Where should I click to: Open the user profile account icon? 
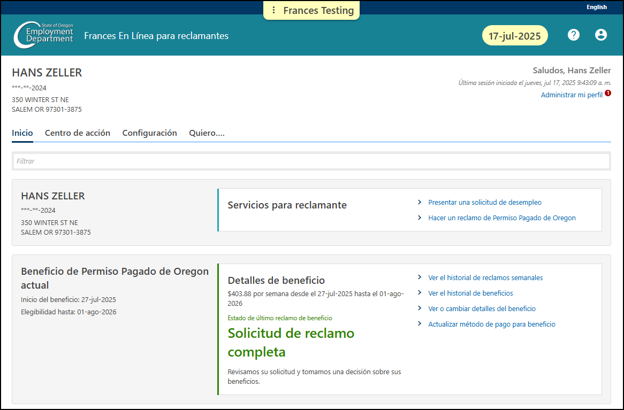coord(601,35)
